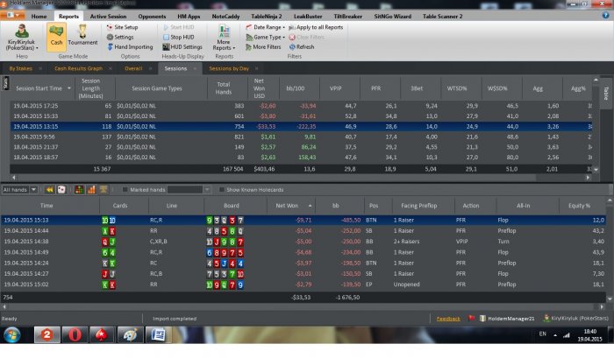Click the bar chart icon in hands toolbar
Viewport: 614px width, 358px height.
[91, 190]
